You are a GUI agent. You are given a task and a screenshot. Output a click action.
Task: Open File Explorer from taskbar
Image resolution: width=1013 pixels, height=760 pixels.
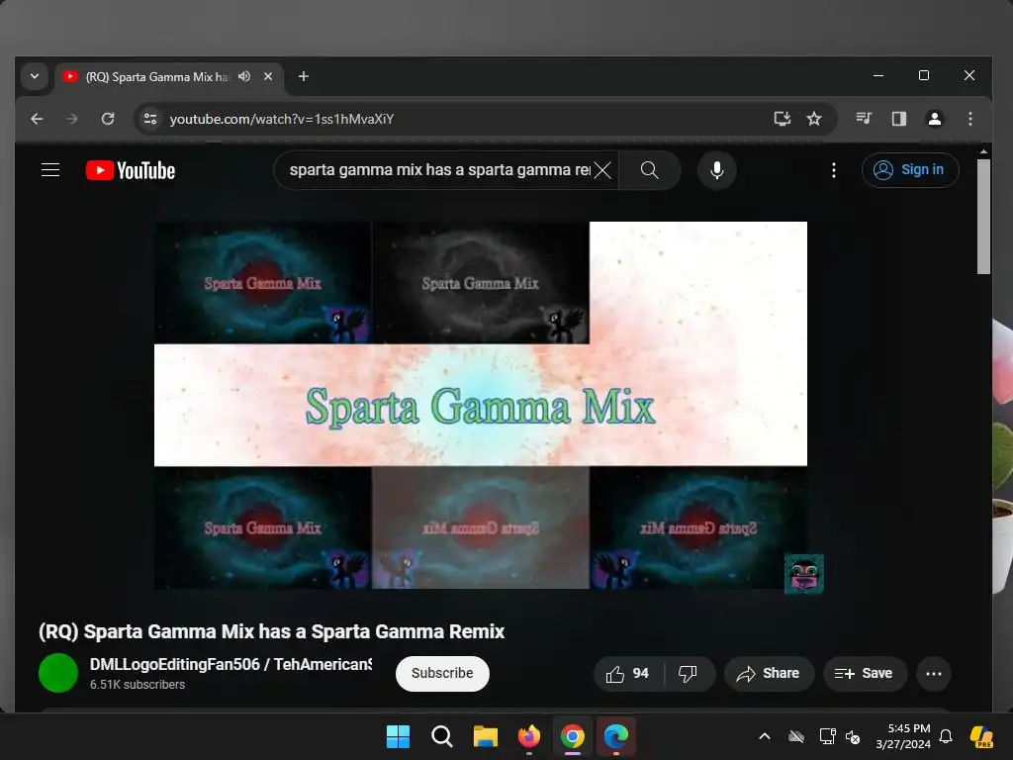(485, 736)
